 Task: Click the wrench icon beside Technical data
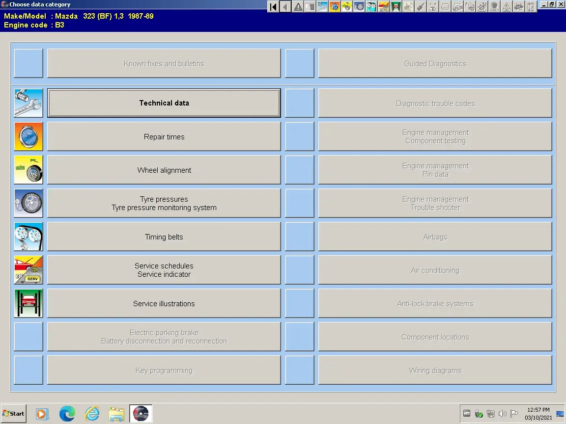(28, 103)
